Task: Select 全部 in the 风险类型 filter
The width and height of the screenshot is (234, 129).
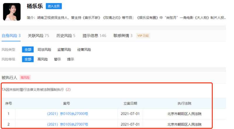Action: click(x=28, y=50)
